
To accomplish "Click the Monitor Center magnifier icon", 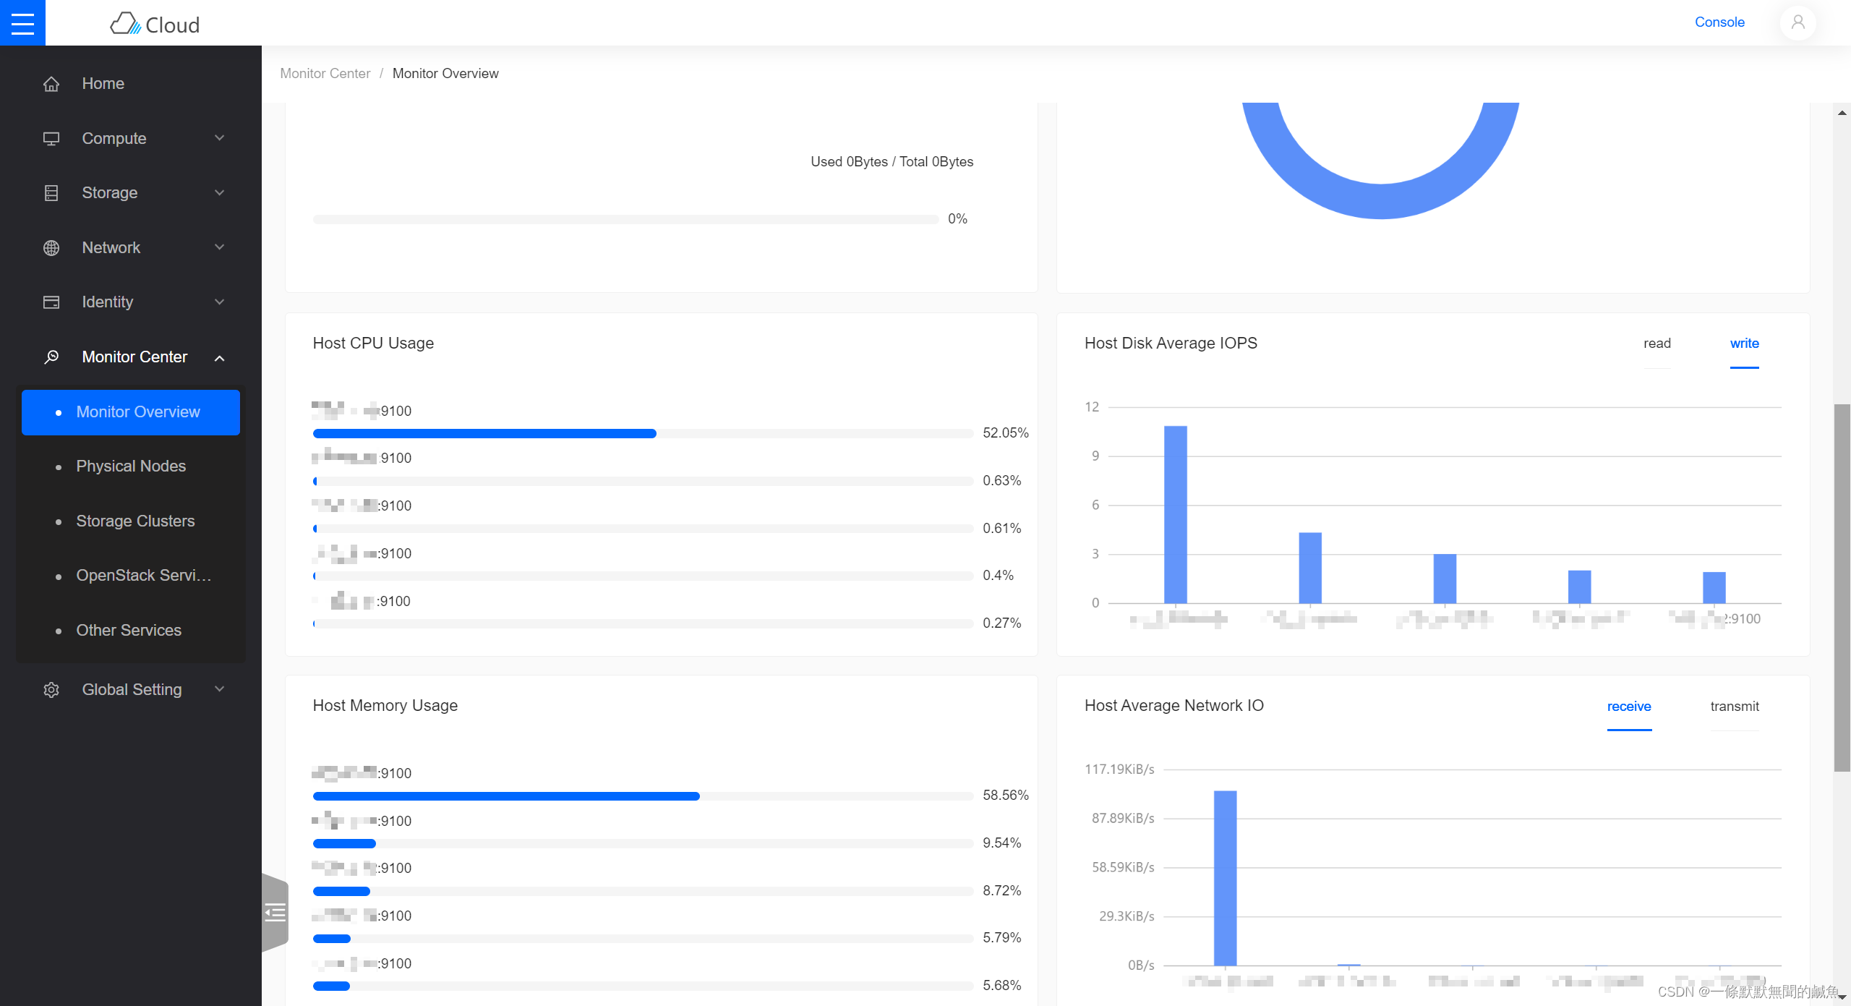I will [x=51, y=357].
